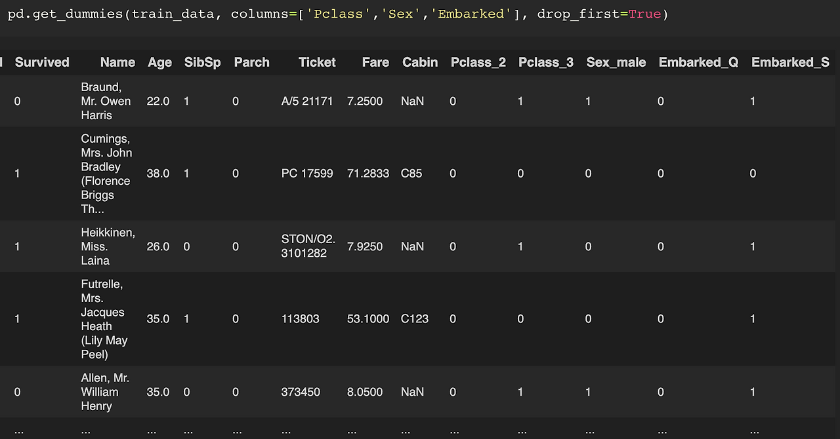Click the fare value 7.2500
The height and width of the screenshot is (439, 840).
pos(365,101)
